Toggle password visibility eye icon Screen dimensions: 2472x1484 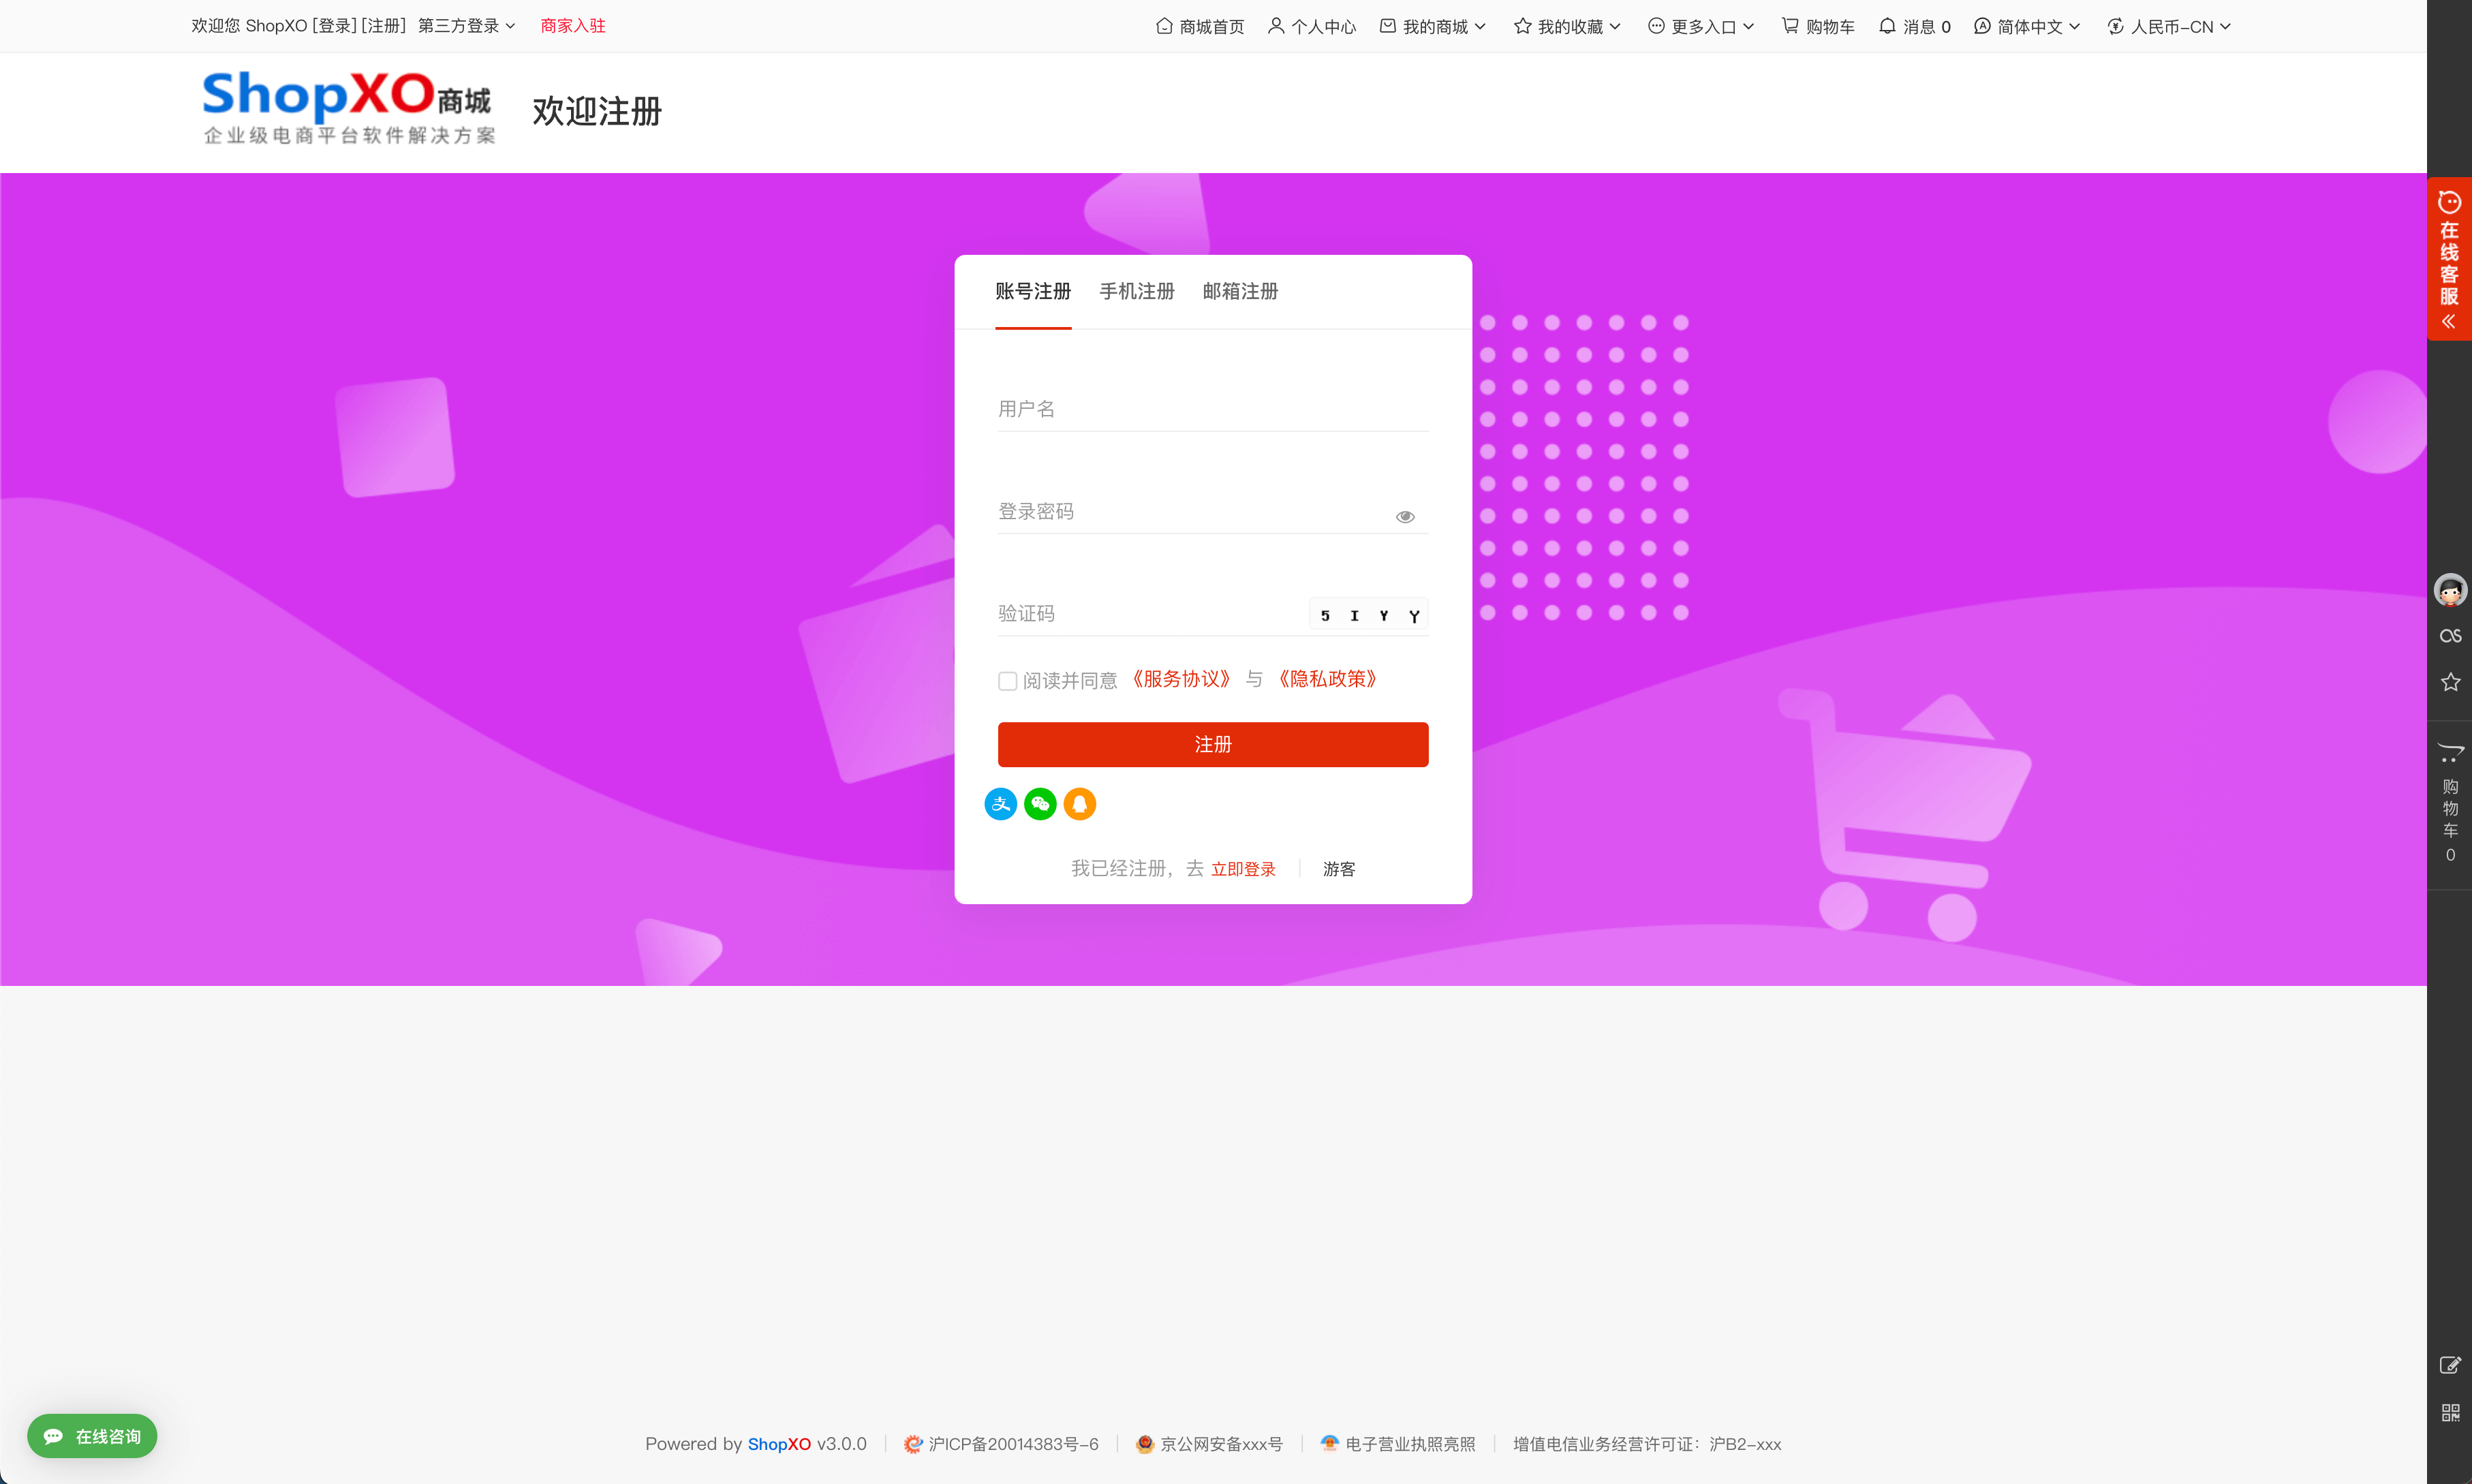[1405, 516]
